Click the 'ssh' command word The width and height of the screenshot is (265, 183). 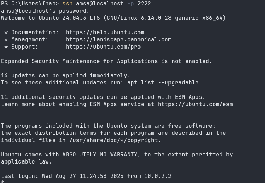(68, 3)
